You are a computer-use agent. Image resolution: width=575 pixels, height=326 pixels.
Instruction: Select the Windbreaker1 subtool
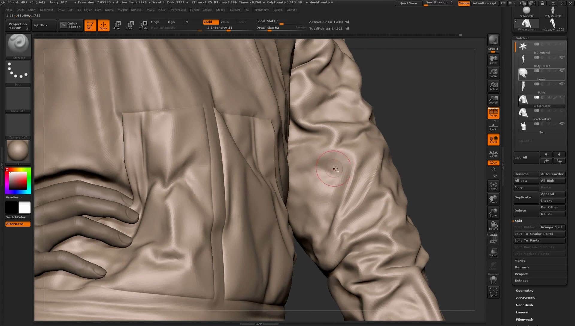pos(541,114)
